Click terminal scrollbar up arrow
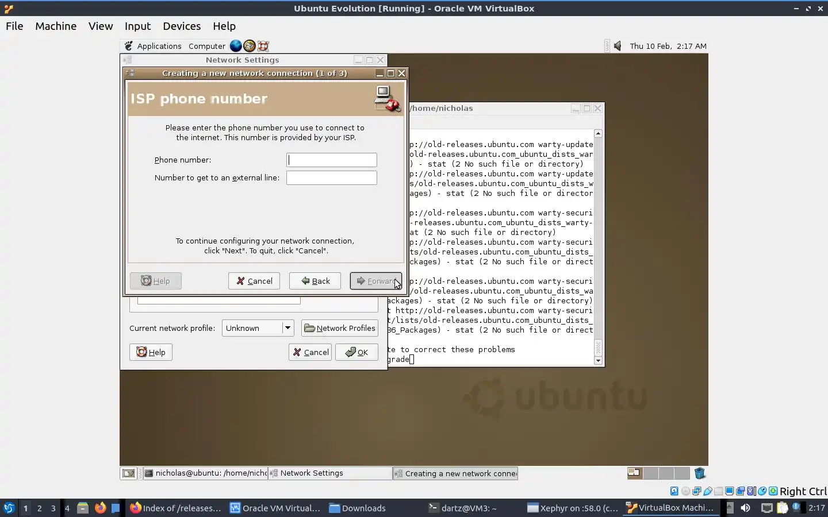This screenshot has height=517, width=828. click(x=598, y=133)
